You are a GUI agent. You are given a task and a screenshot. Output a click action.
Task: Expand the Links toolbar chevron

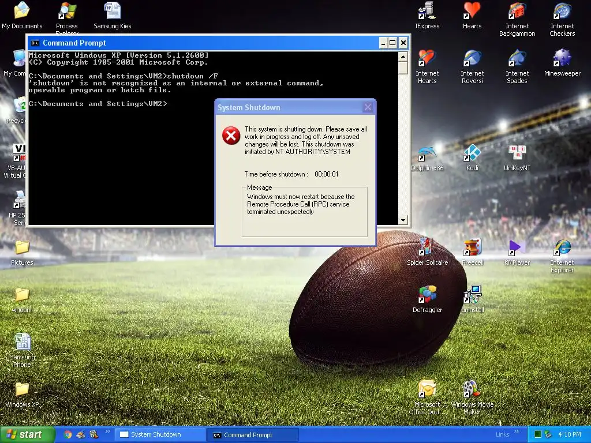pos(517,431)
